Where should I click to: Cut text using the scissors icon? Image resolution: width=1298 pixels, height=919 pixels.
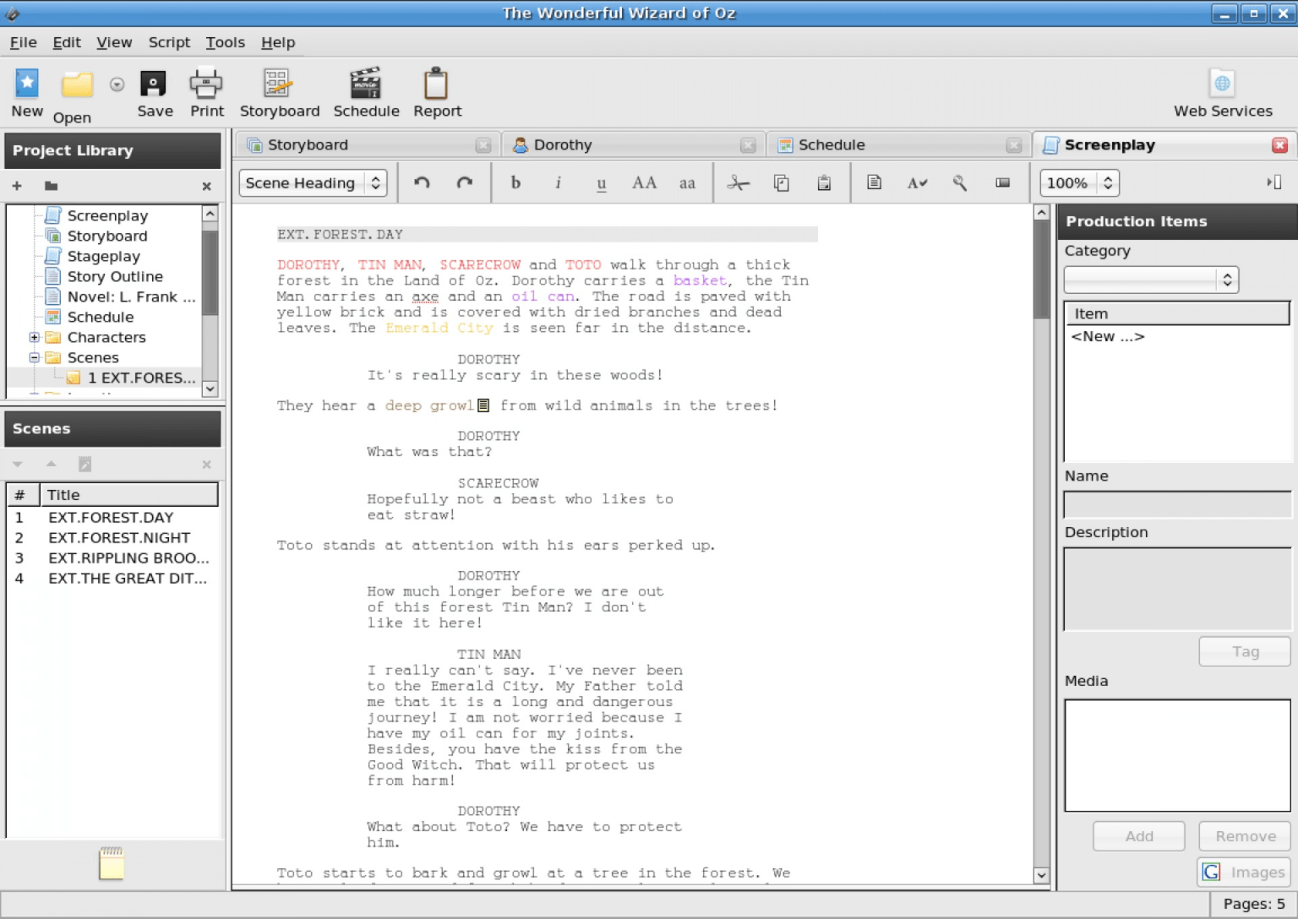(738, 182)
